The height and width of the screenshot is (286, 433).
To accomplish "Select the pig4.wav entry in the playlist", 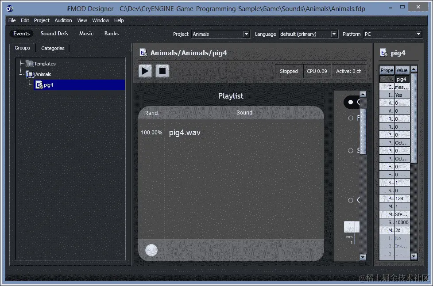I will pyautogui.click(x=185, y=133).
